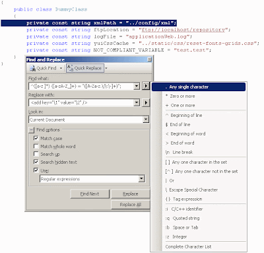Choose the Space or Tab entry
The height and width of the screenshot is (253, 264).
coord(199,228)
